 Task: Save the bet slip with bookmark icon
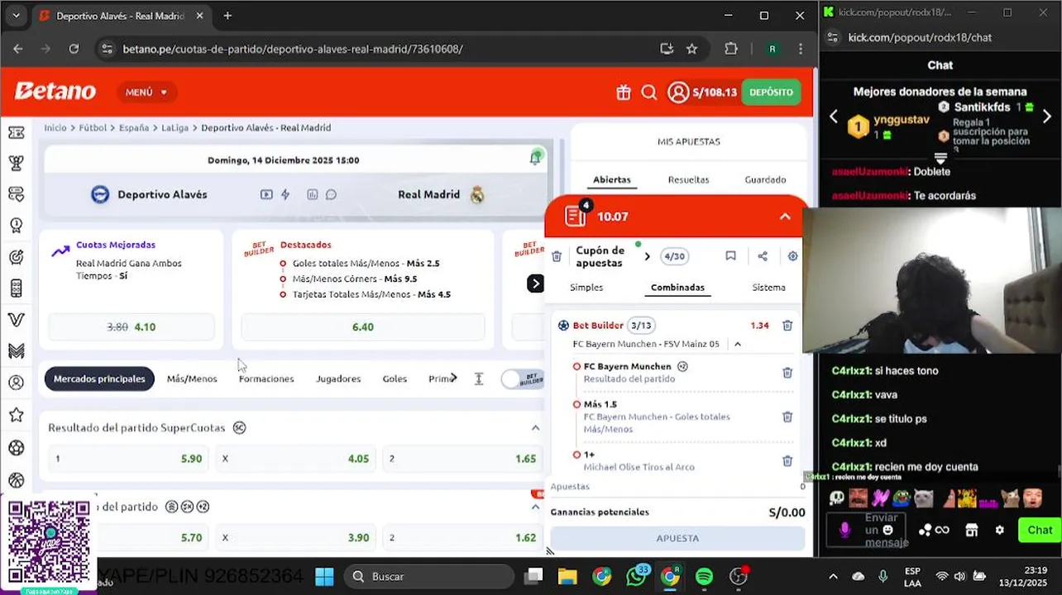tap(730, 256)
